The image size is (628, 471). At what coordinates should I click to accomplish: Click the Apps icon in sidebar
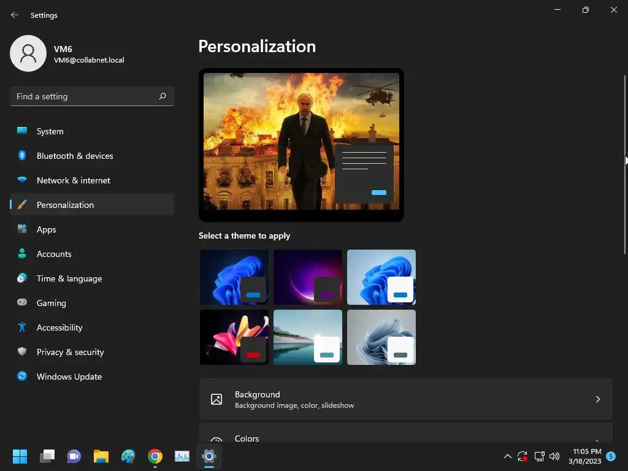click(x=22, y=229)
